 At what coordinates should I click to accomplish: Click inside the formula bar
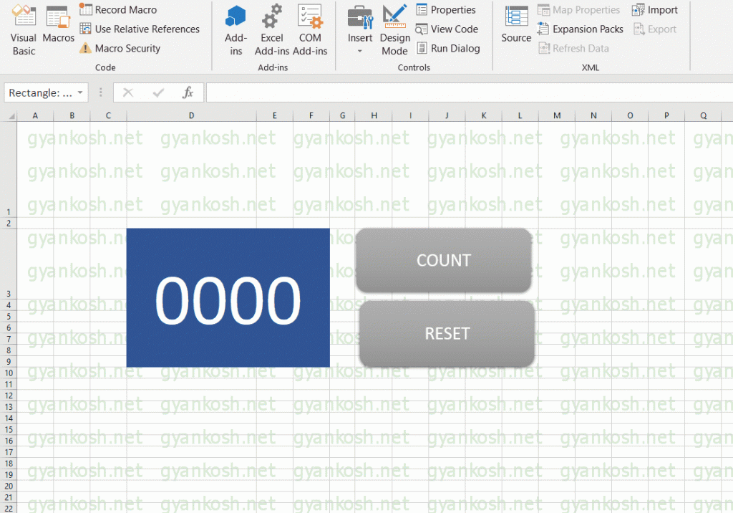coord(465,92)
